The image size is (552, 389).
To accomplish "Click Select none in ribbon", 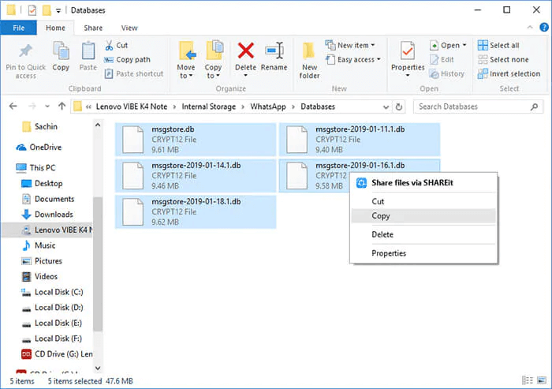I will [x=503, y=59].
